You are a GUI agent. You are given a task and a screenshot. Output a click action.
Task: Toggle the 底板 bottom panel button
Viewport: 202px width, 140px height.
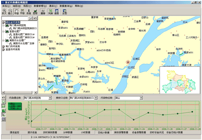coord(57,12)
